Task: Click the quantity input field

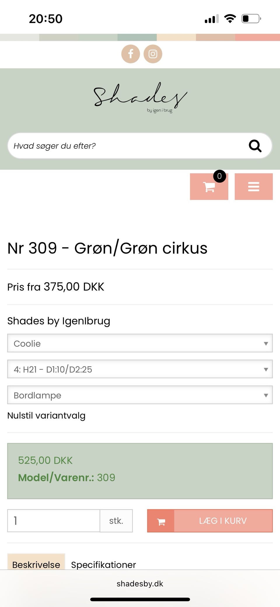Action: click(54, 521)
